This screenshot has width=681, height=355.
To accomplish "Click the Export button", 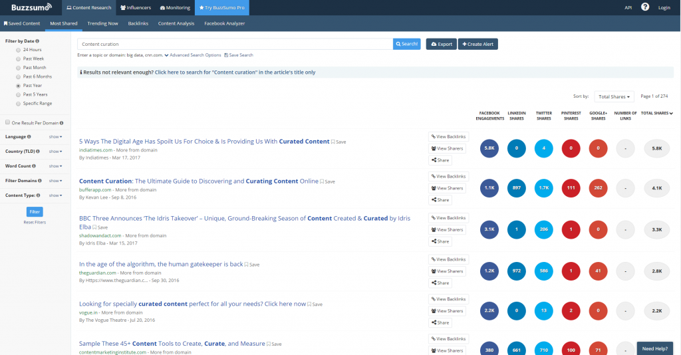I will pos(442,44).
